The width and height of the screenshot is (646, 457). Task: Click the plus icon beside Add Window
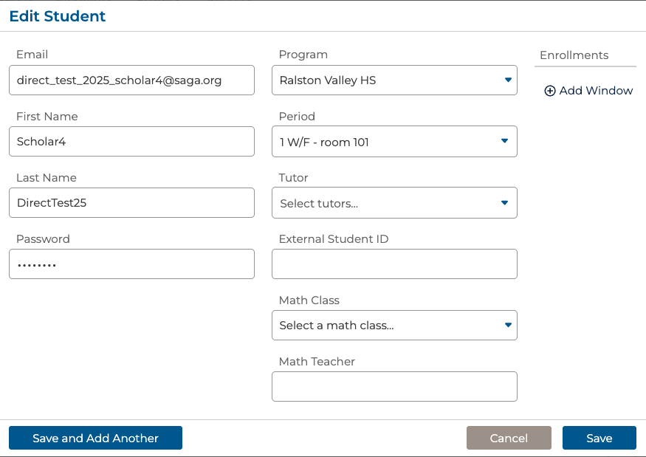pos(549,91)
